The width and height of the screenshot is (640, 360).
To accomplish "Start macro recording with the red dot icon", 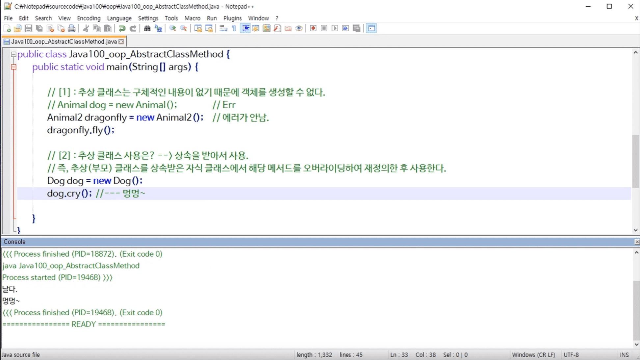I will [313, 29].
